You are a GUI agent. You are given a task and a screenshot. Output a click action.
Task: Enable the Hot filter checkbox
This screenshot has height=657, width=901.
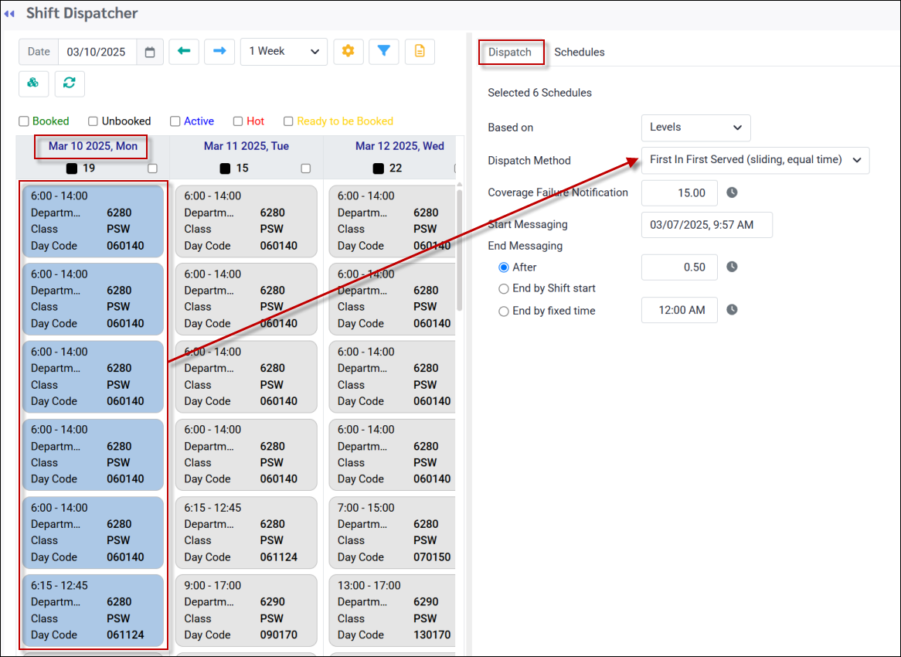tap(238, 121)
